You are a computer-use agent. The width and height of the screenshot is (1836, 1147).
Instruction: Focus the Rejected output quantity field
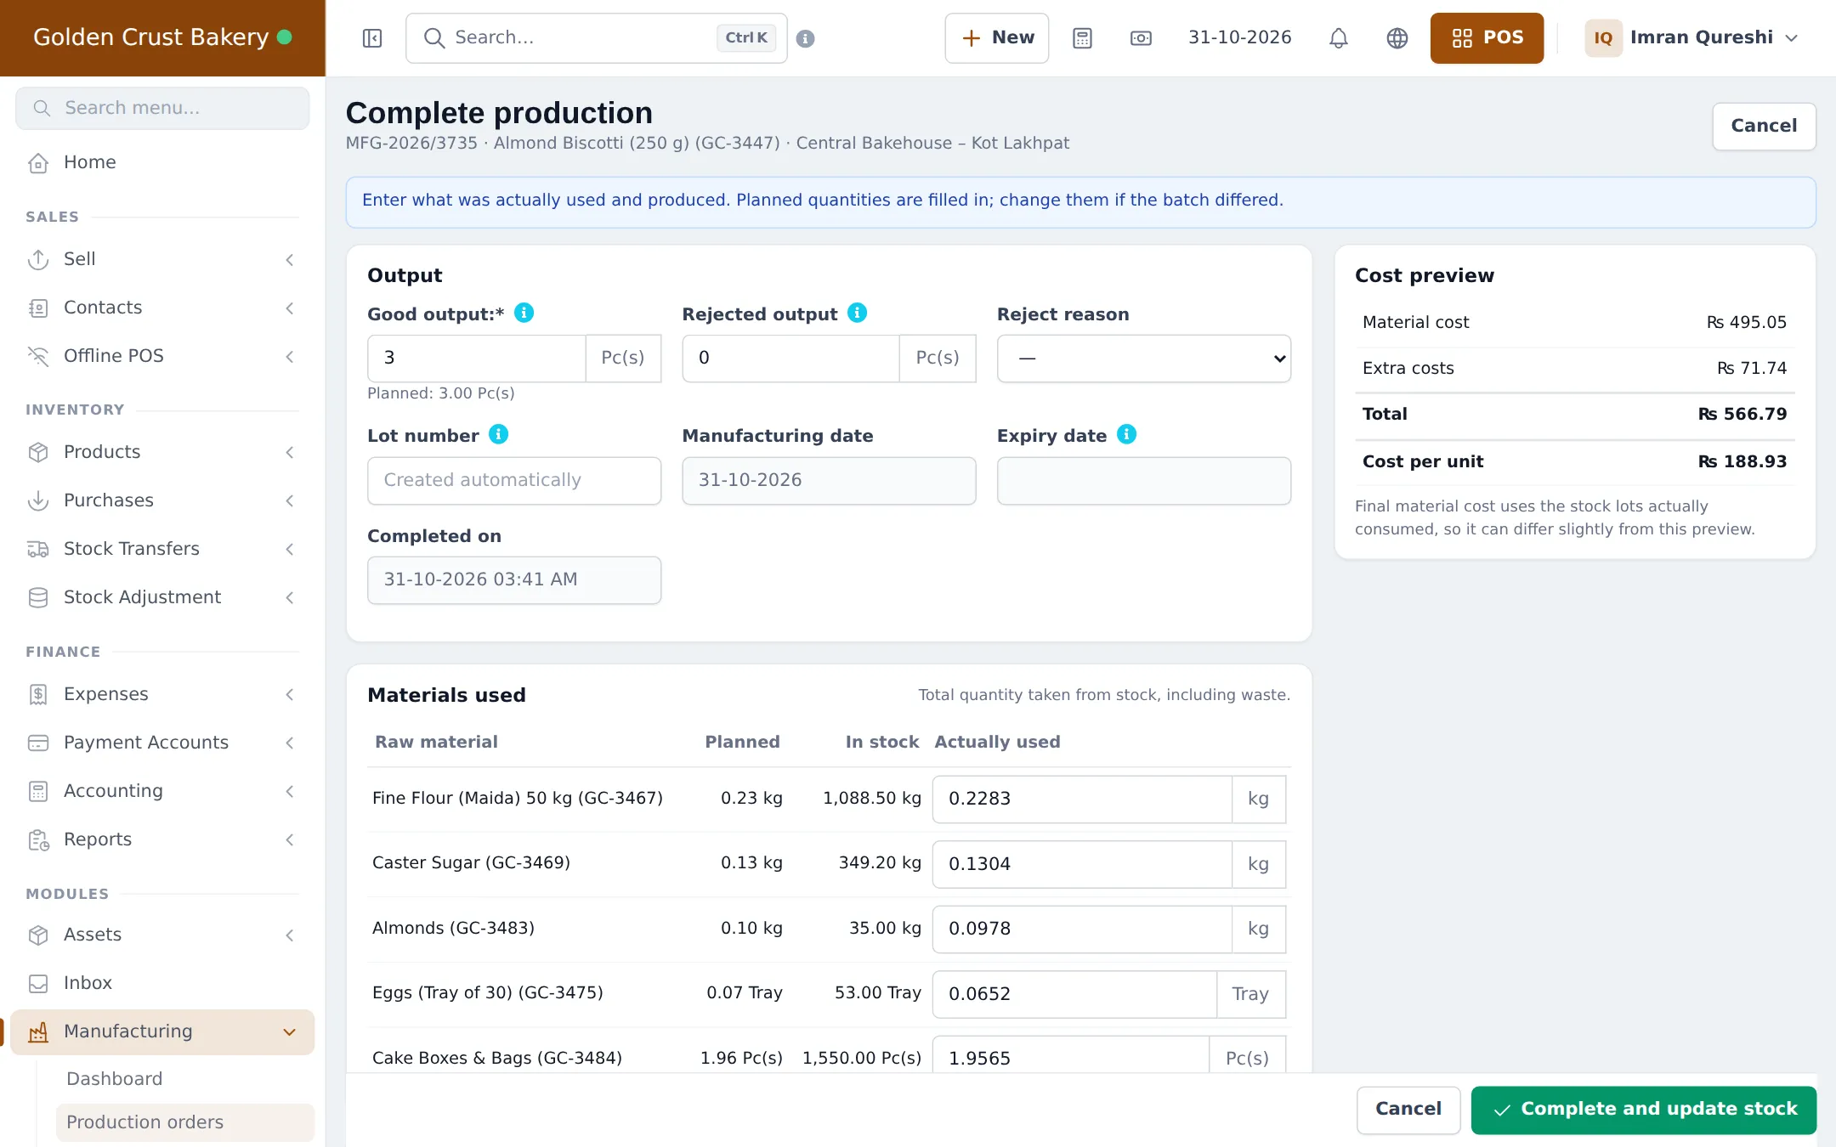[790, 359]
